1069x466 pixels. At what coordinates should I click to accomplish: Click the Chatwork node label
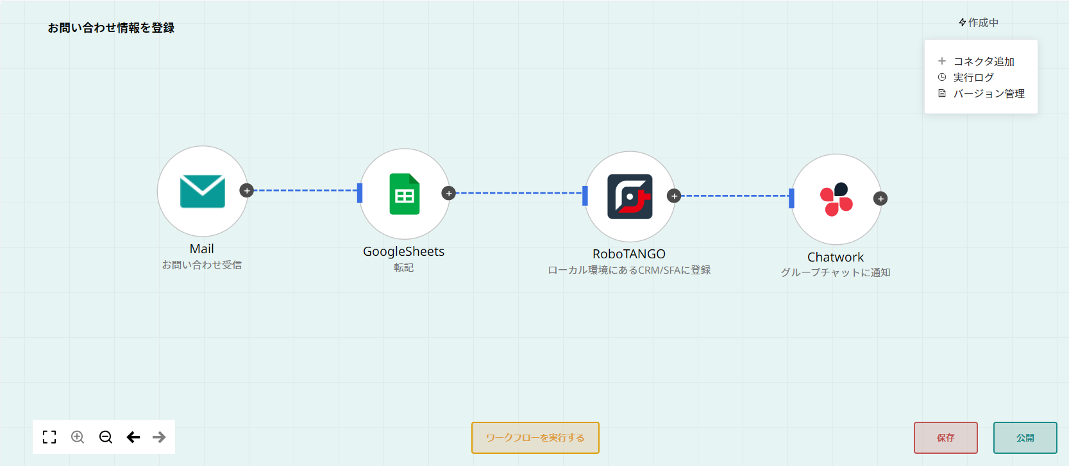pos(836,257)
